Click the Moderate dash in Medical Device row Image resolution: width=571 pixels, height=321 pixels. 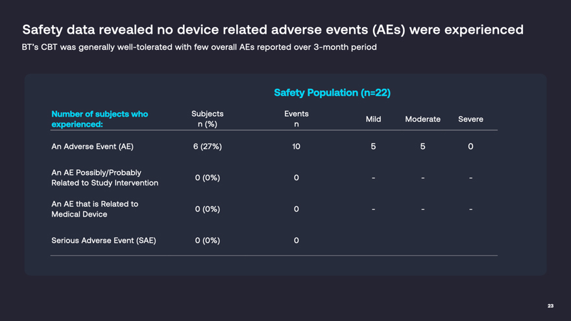click(x=422, y=209)
